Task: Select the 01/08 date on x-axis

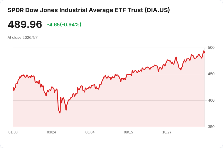Action: [x=13, y=132]
